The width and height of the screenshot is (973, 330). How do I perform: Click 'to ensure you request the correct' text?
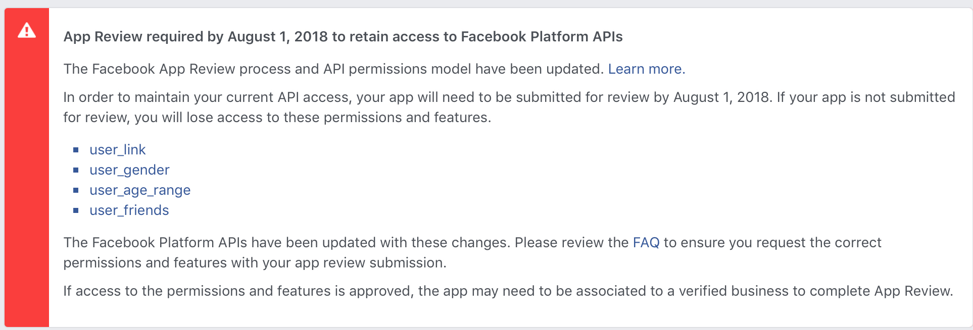(x=772, y=243)
